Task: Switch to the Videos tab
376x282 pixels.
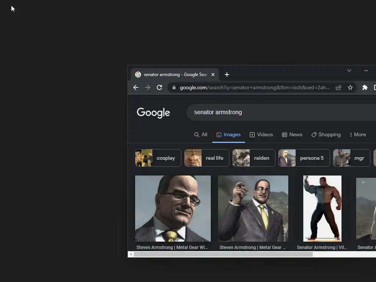Action: click(261, 134)
